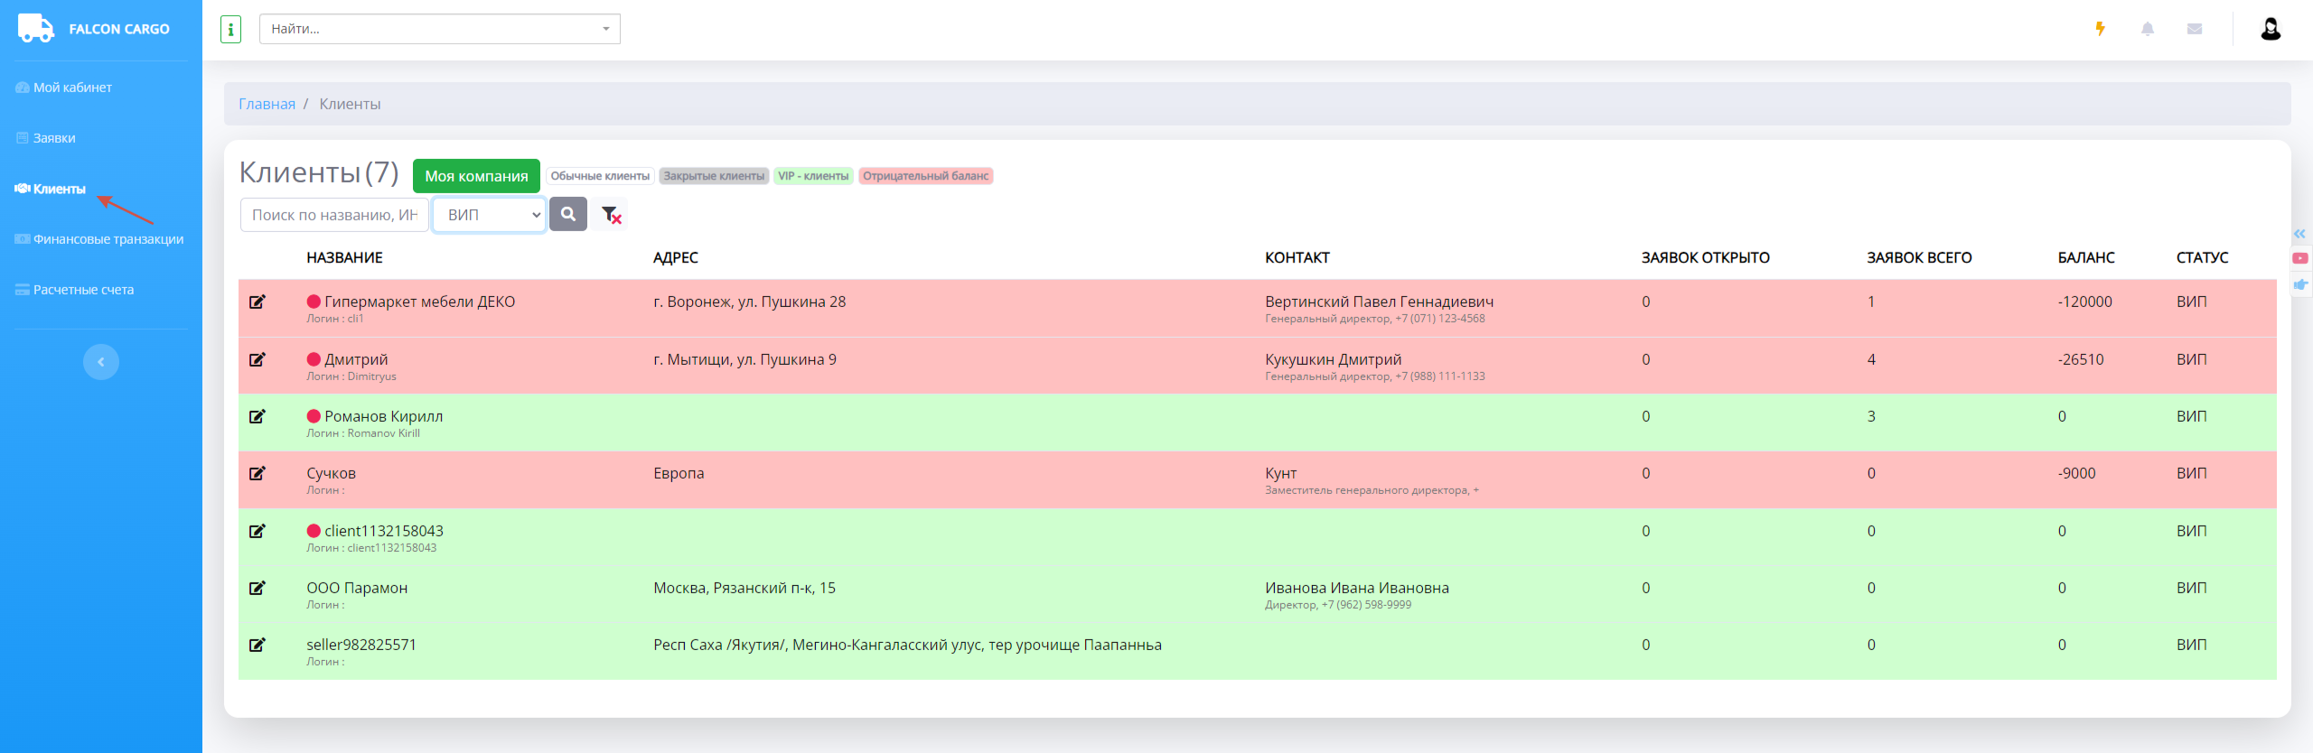Open the messages envelope icon

click(x=2194, y=29)
